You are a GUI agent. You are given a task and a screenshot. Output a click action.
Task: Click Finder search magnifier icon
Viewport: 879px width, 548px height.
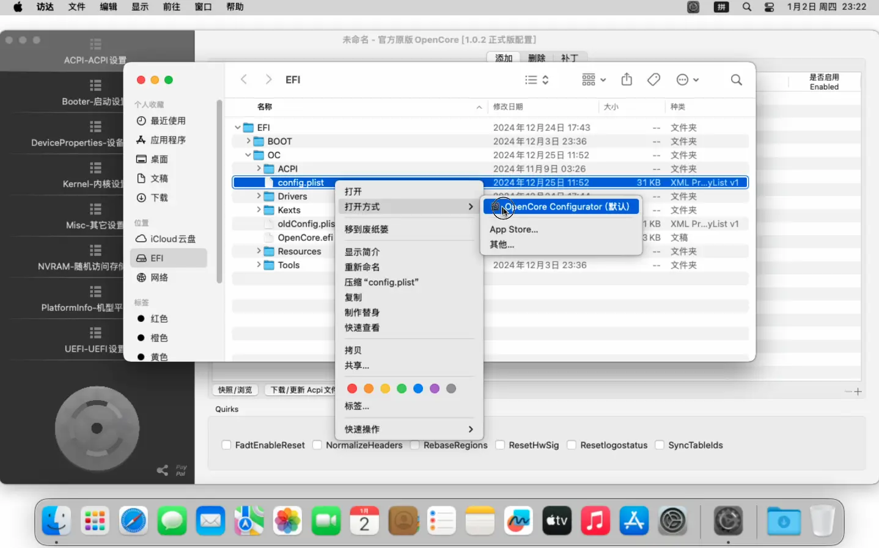737,79
